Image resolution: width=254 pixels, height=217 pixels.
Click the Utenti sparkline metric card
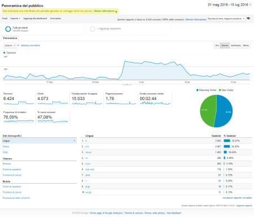pyautogui.click(x=52, y=99)
